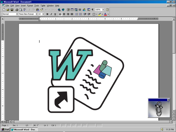Screen dimensions: 176x132
Task: Select the Format Painter brush
Action: point(42,10)
